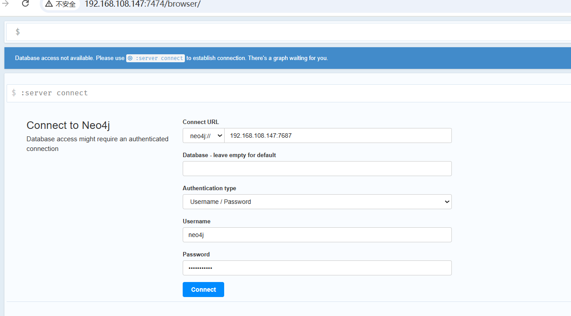Click the insecure site warning icon

(x=49, y=4)
